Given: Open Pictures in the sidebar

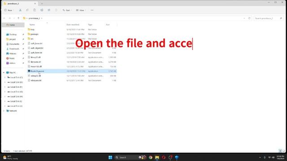Looking at the screenshot, I should tap(13, 54).
